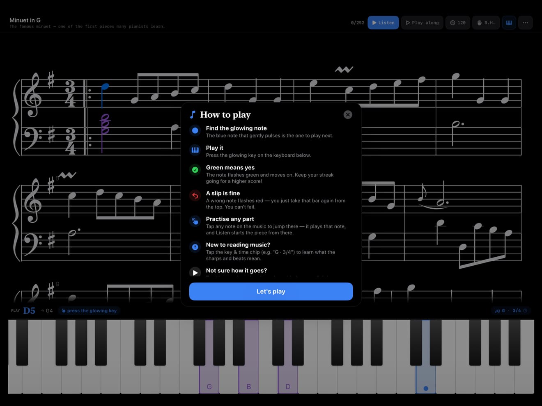Image resolution: width=542 pixels, height=406 pixels.
Task: Click the Green means yes heading
Action: (230, 168)
